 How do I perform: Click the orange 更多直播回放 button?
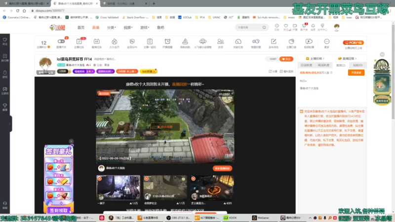[x=223, y=168]
